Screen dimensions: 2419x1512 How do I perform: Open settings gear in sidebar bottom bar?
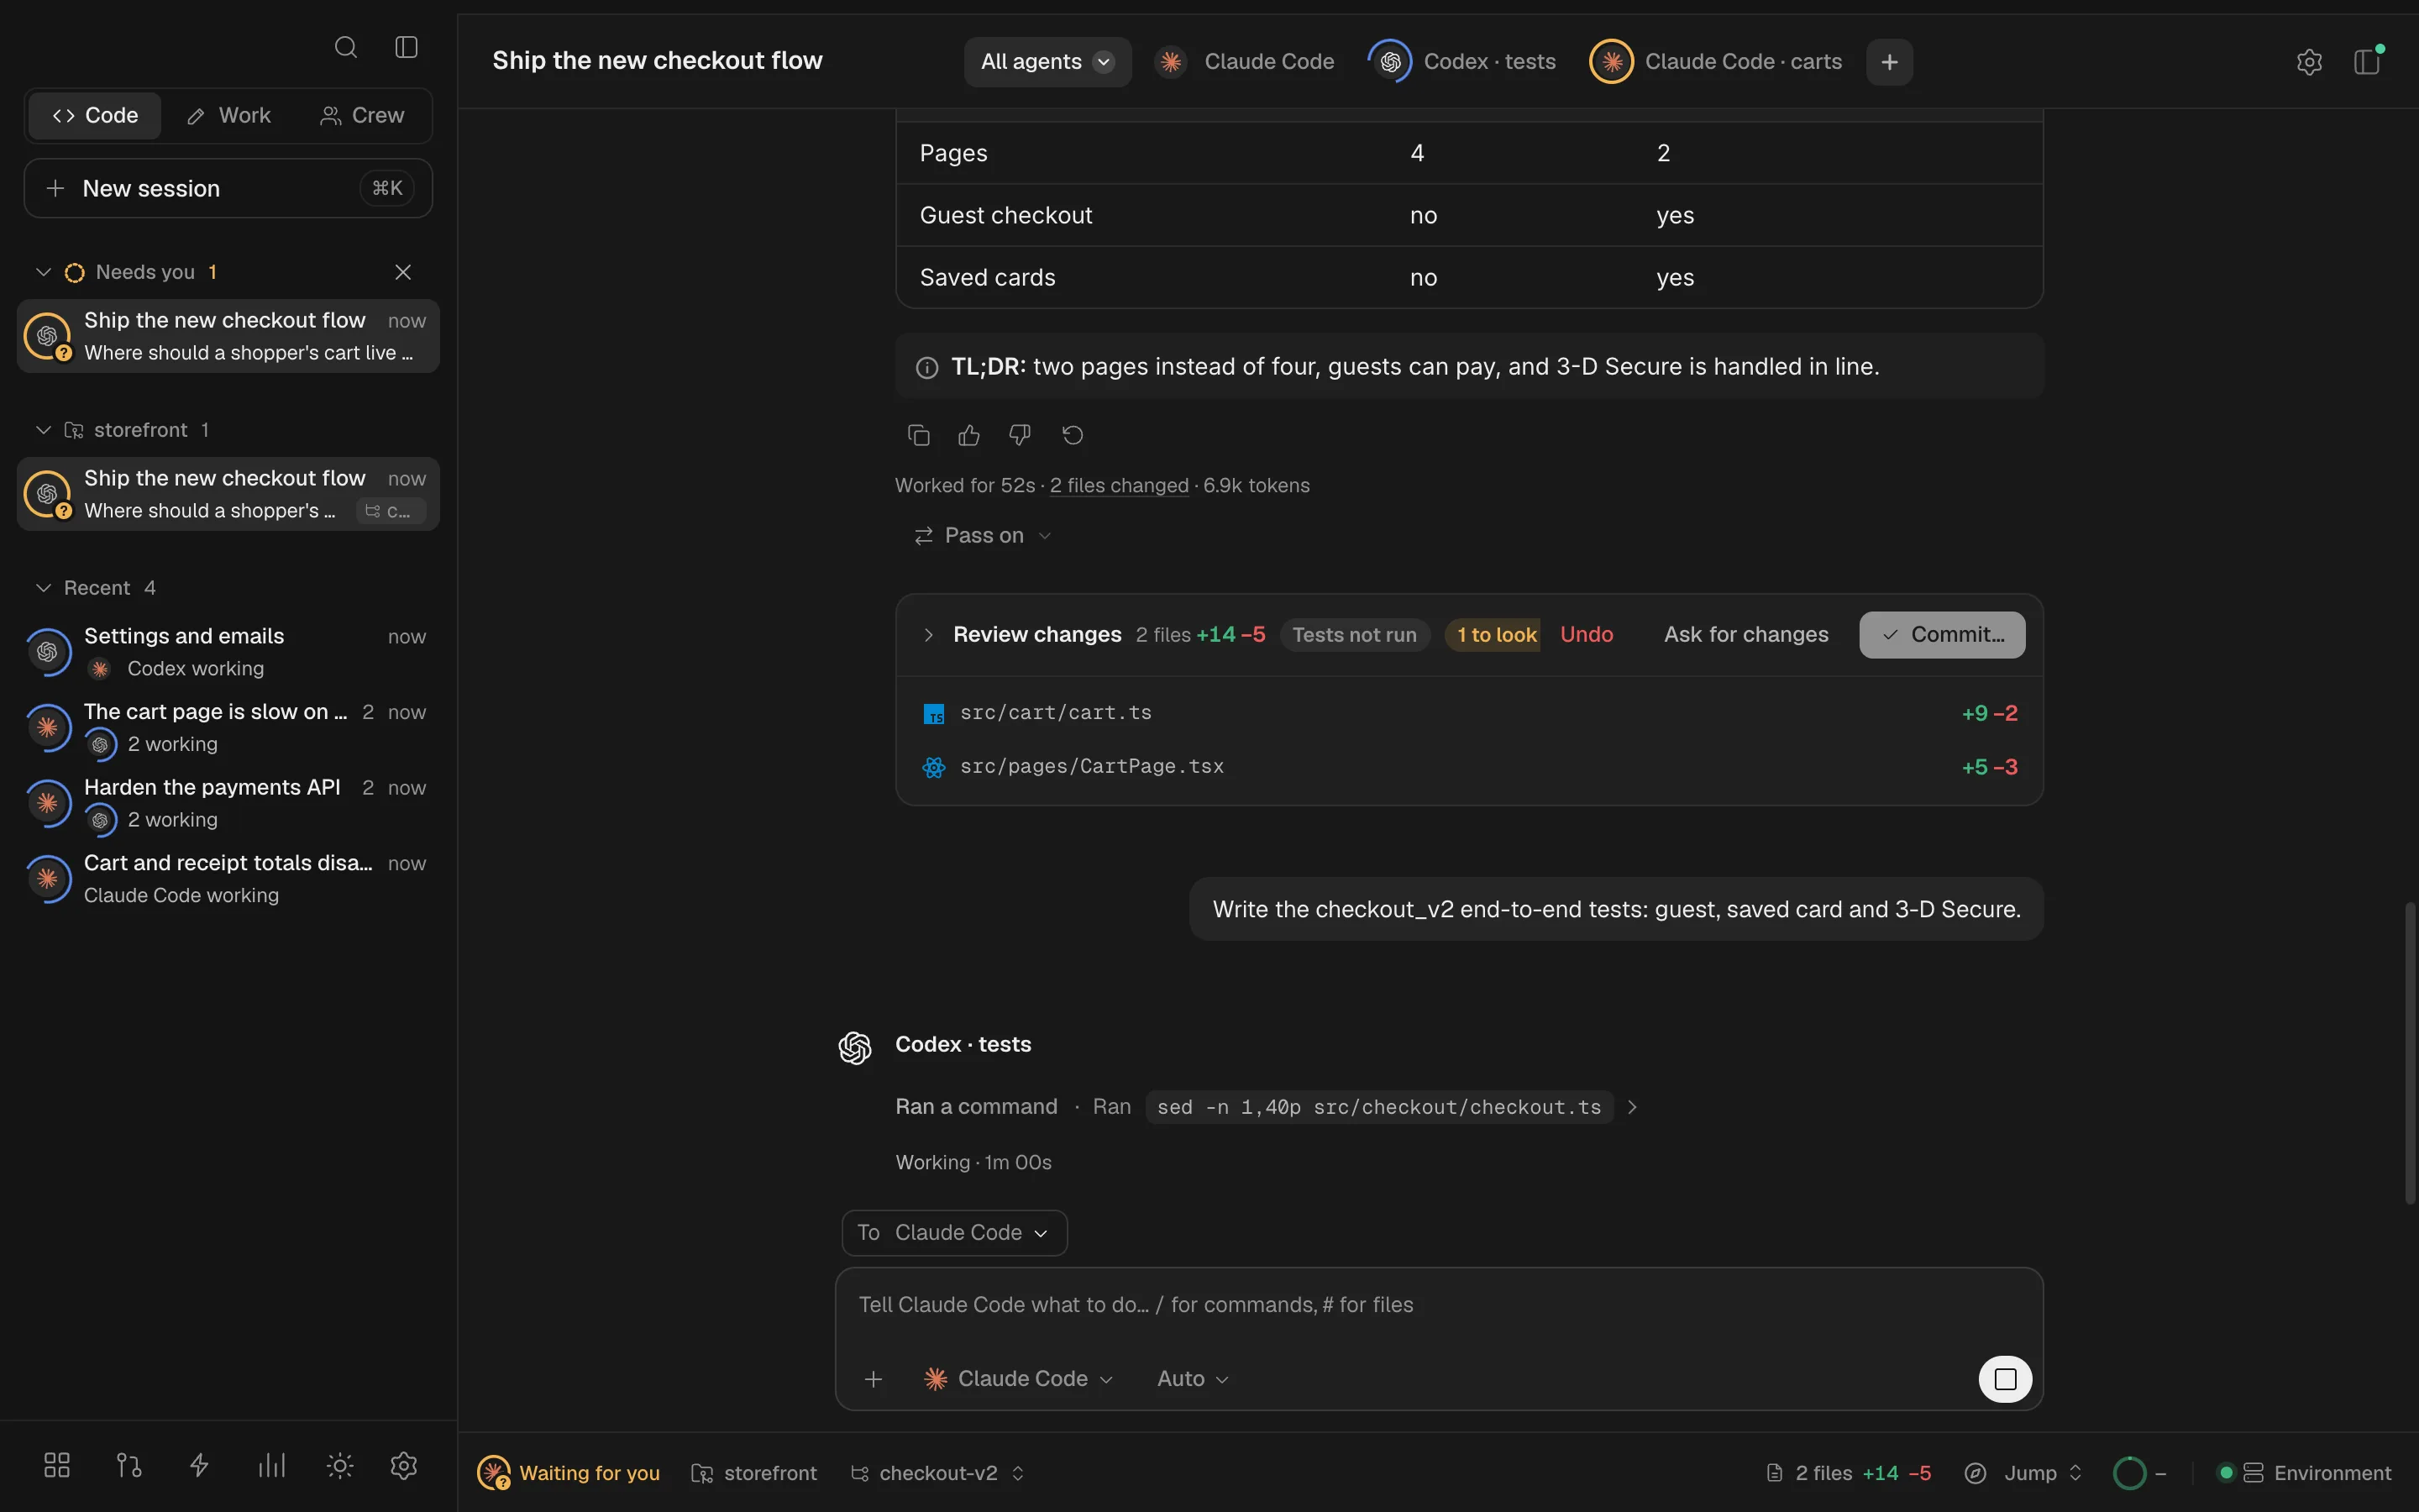404,1466
